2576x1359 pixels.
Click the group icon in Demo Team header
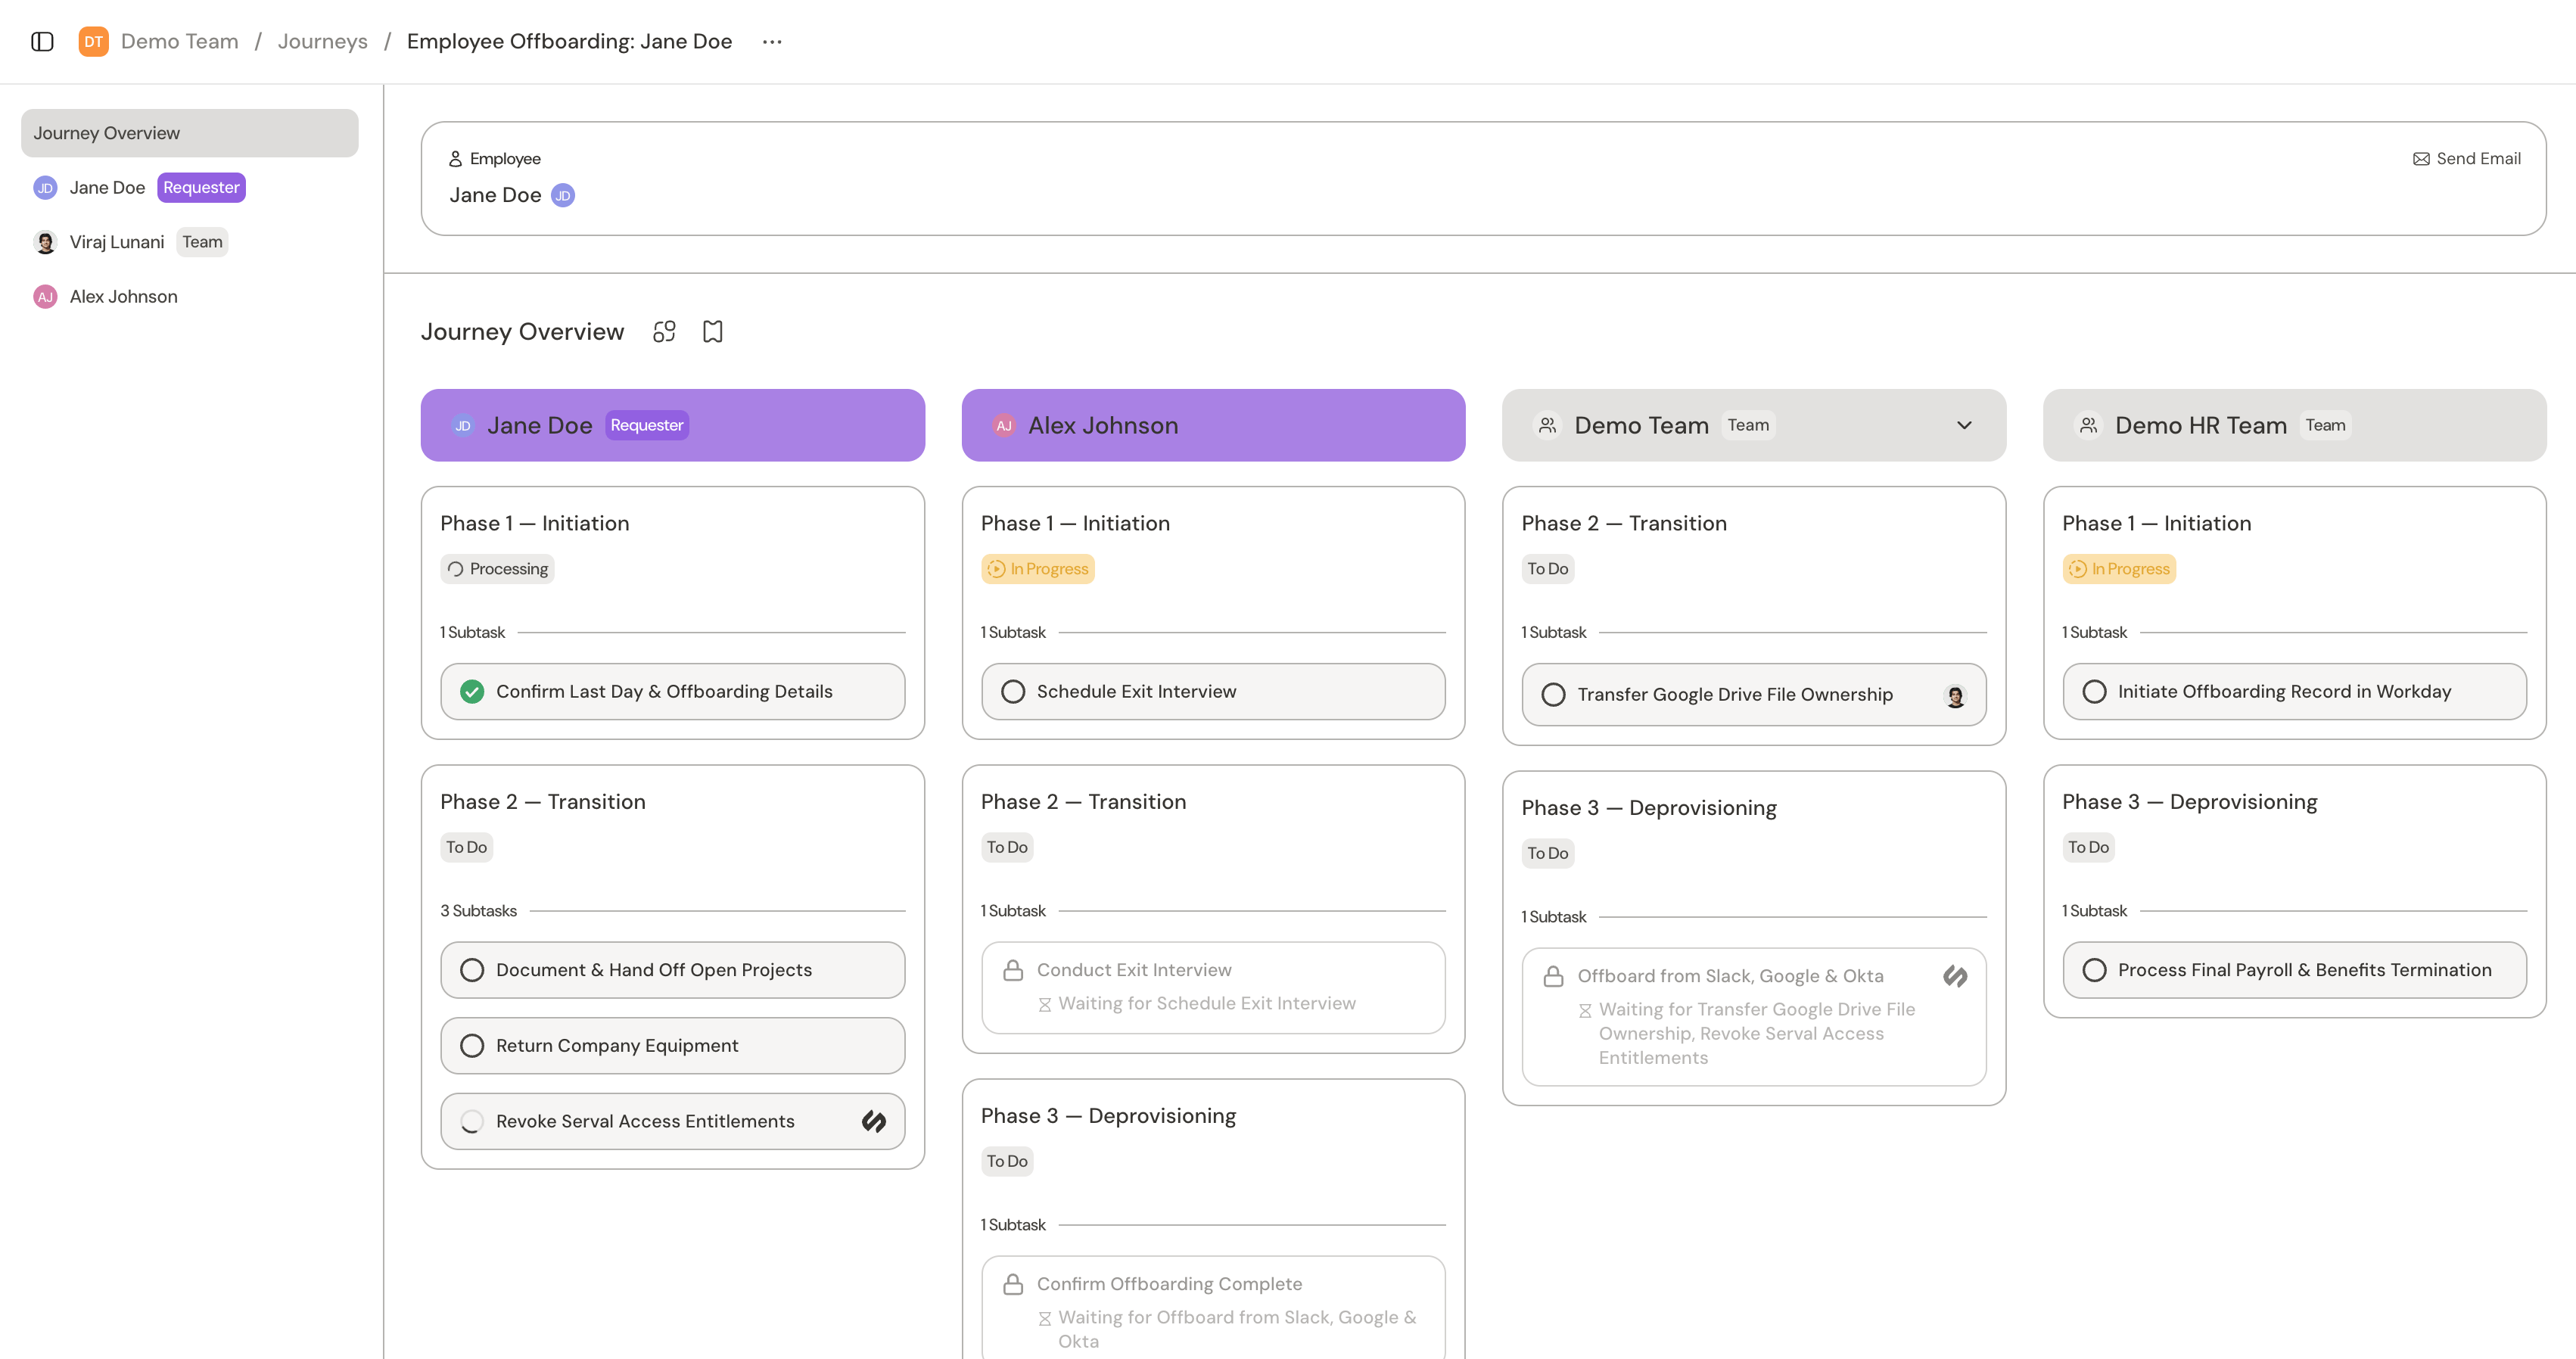(x=1547, y=426)
